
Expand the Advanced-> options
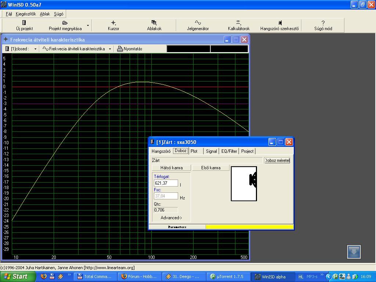point(171,218)
